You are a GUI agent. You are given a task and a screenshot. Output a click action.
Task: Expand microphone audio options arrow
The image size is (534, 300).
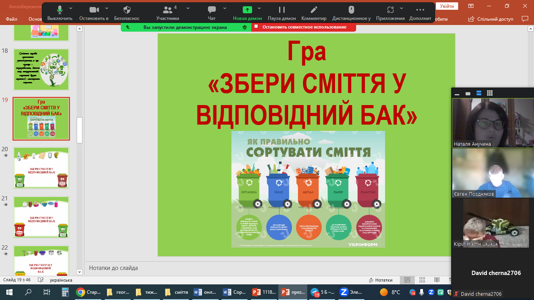71,8
